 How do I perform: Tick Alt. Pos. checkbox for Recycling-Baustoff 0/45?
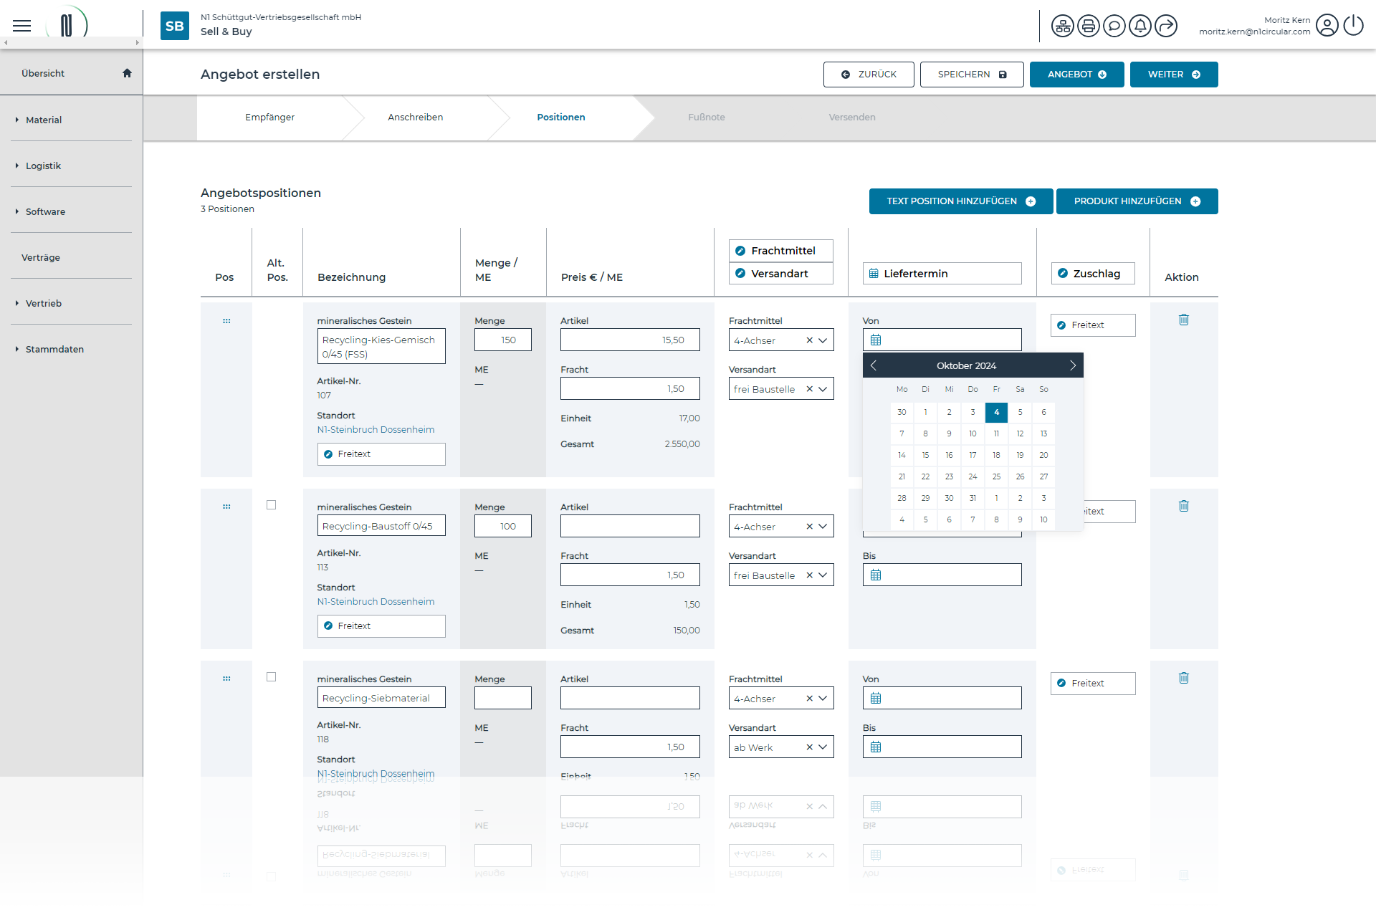point(271,505)
